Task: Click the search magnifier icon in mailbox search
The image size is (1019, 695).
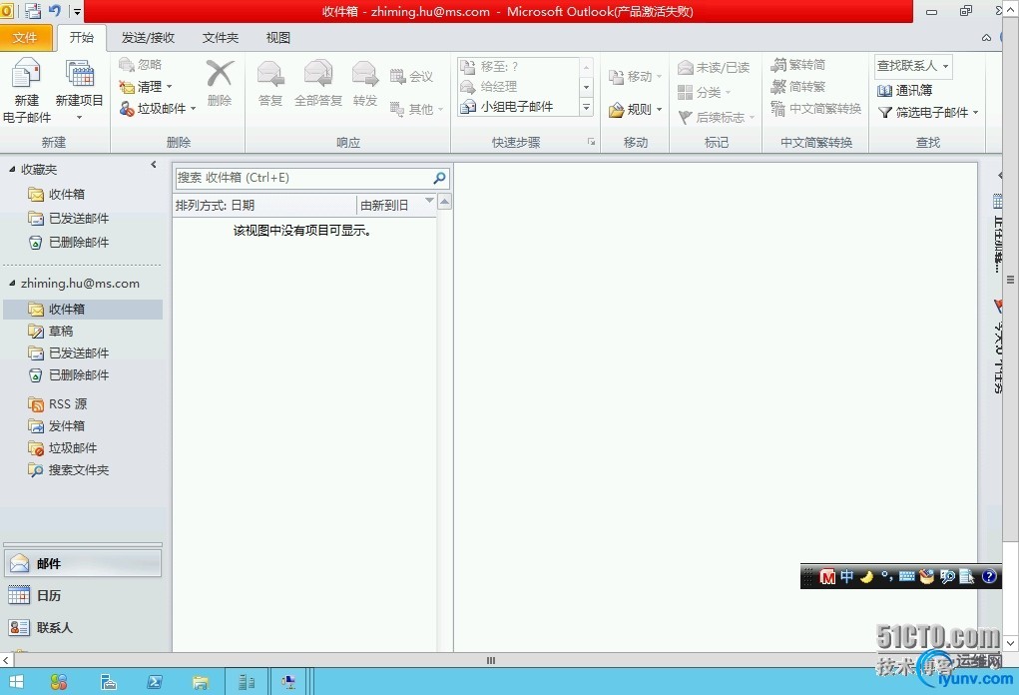Action: (439, 178)
